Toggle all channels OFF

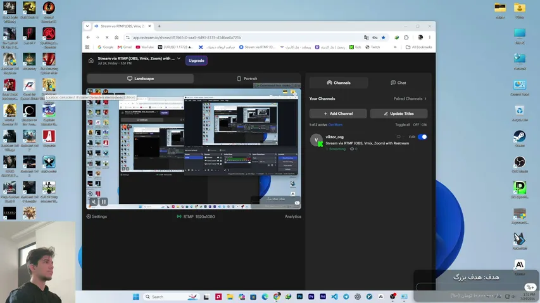pos(416,125)
